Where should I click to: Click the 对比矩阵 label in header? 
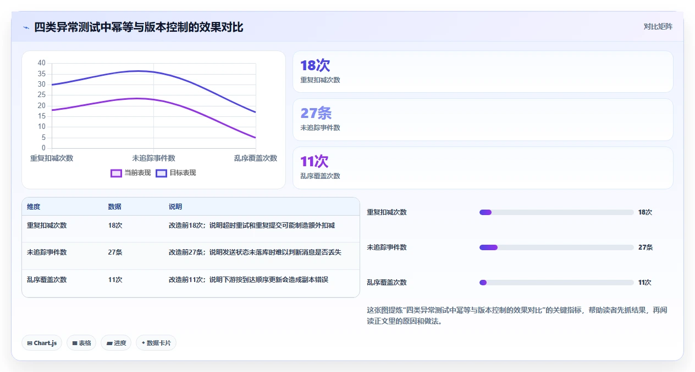pyautogui.click(x=658, y=26)
